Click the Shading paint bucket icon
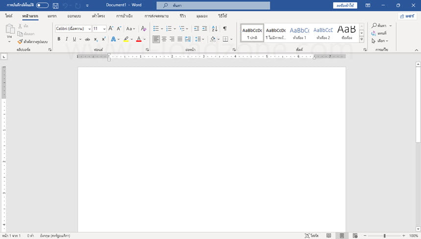Screen dimensions: 421x239 (x=213, y=39)
